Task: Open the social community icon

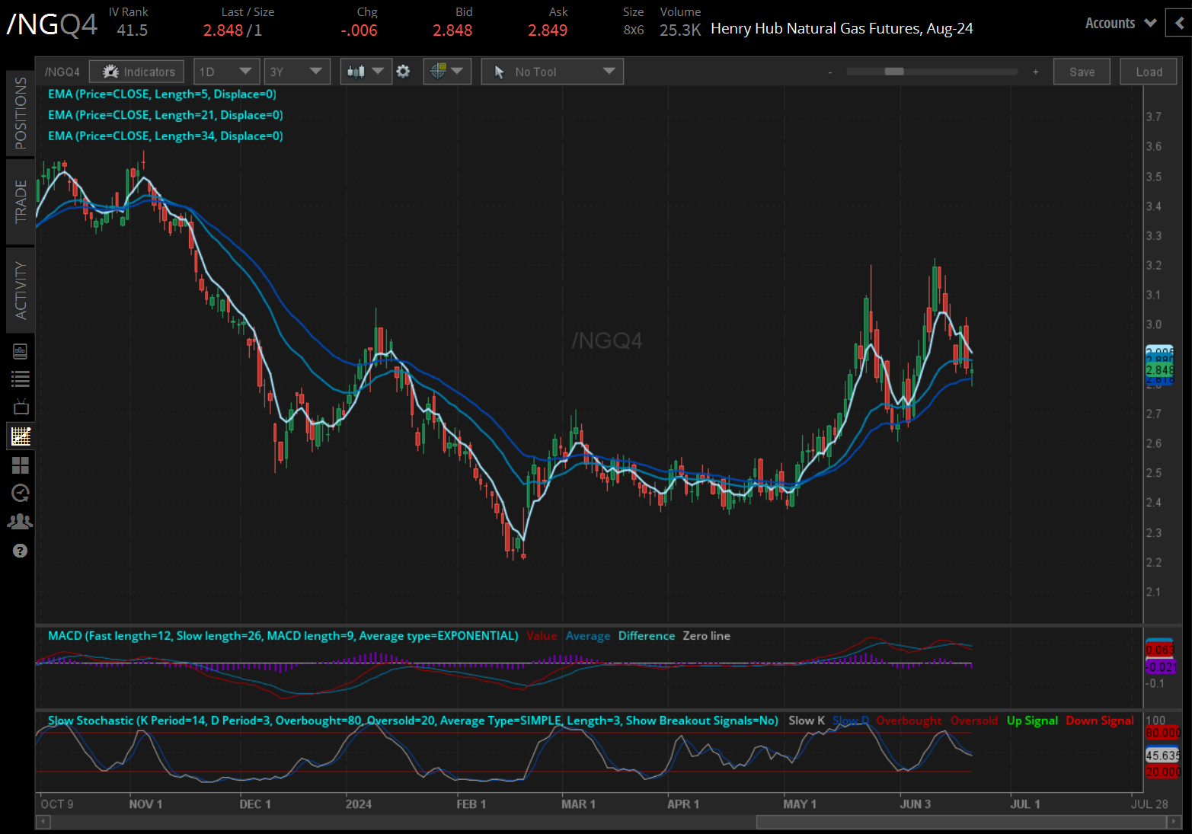Action: point(21,521)
